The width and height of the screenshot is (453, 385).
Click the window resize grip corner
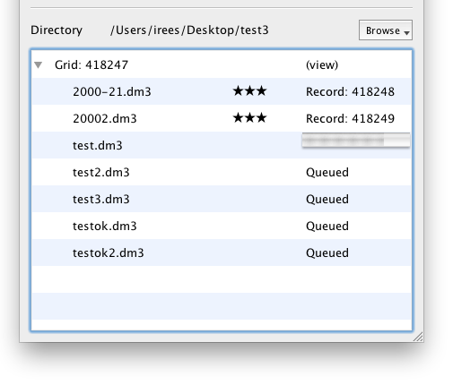coord(418,337)
